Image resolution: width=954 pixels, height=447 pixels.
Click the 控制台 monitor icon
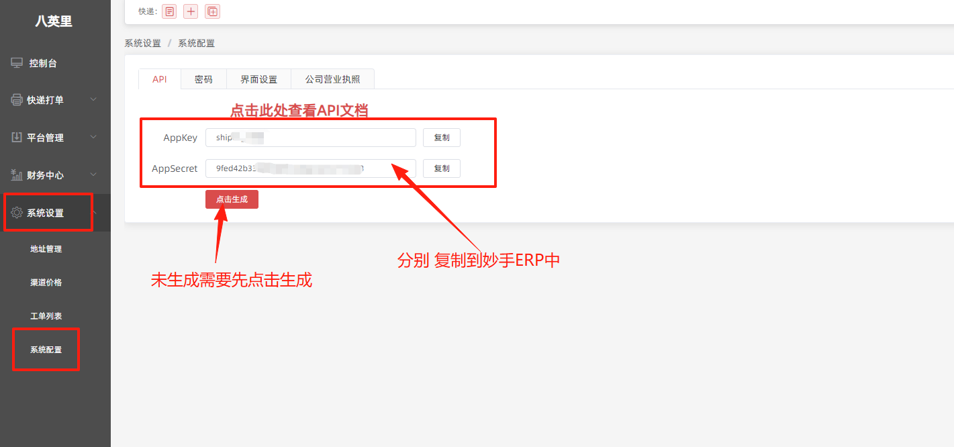tap(17, 63)
